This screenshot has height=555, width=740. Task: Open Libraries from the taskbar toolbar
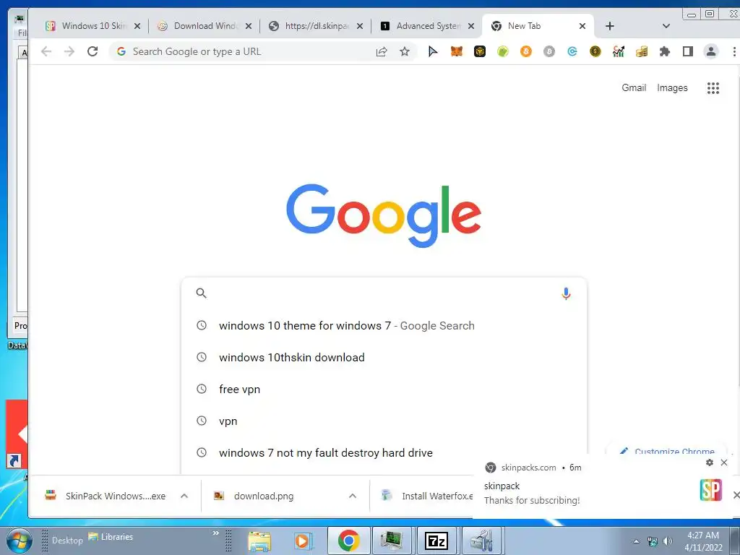[x=111, y=537]
